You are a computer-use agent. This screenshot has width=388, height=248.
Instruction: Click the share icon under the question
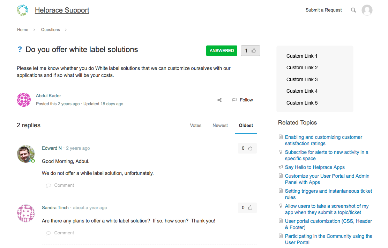point(219,100)
